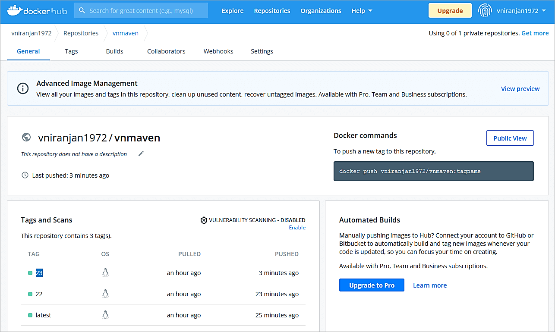This screenshot has height=332, width=555.
Task: Open the Get more private repositories link
Action: click(x=535, y=33)
